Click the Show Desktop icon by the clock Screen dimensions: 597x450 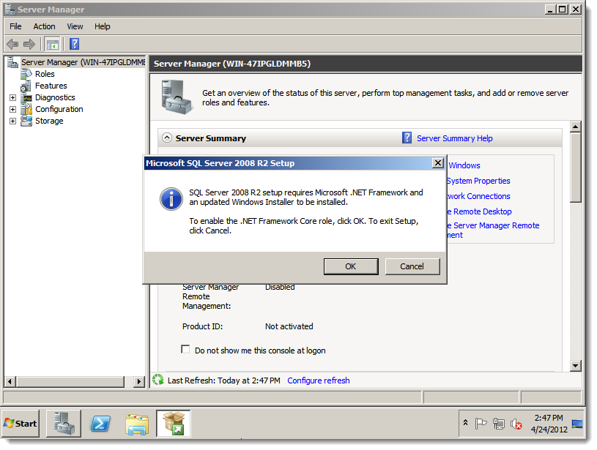coord(577,424)
